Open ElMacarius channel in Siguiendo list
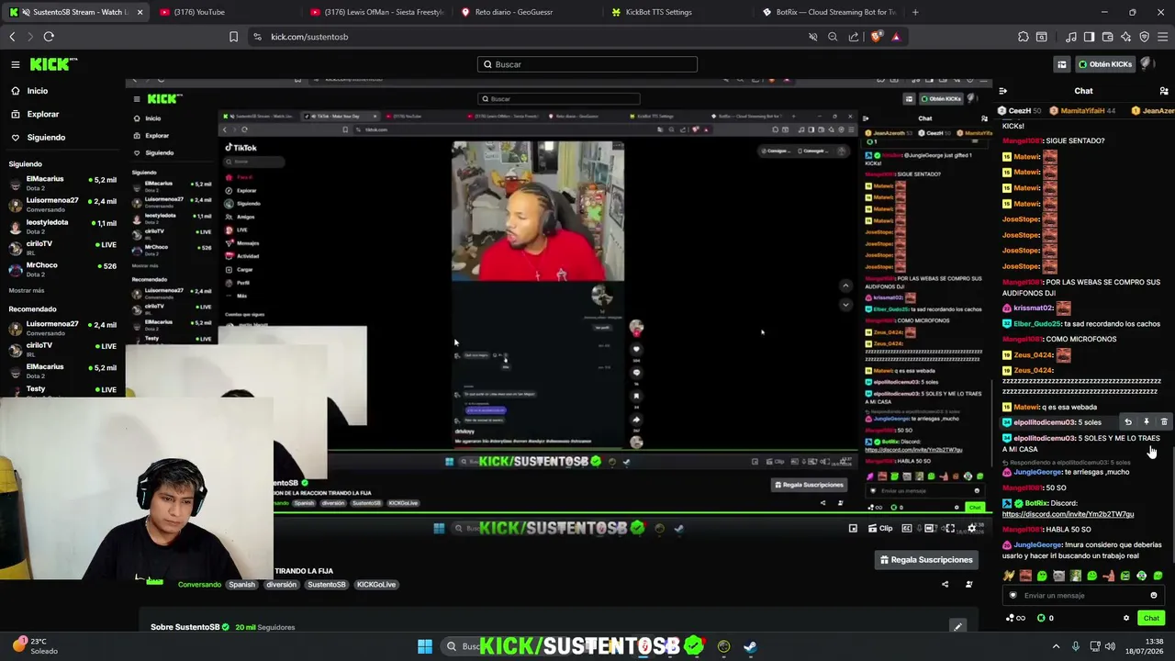Screen dimensions: 1175x661 (x=62, y=184)
